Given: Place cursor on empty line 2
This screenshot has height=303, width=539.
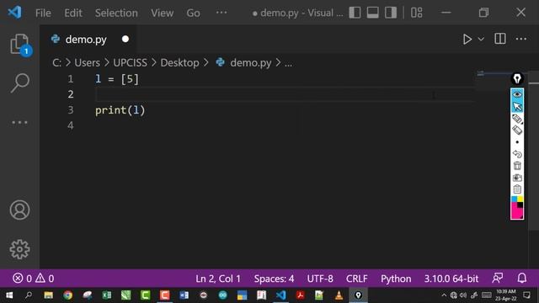Looking at the screenshot, I should pos(285,94).
